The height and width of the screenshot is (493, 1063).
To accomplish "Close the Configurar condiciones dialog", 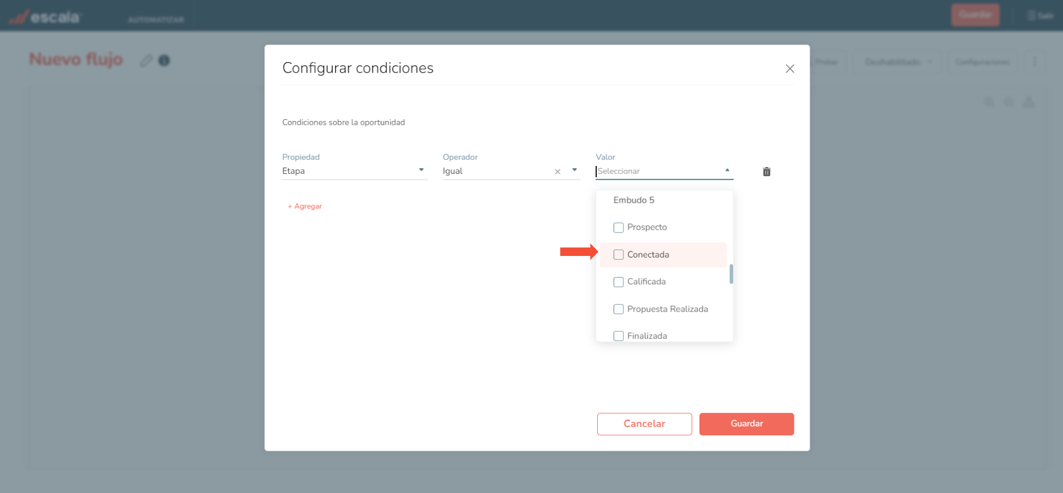I will point(789,69).
